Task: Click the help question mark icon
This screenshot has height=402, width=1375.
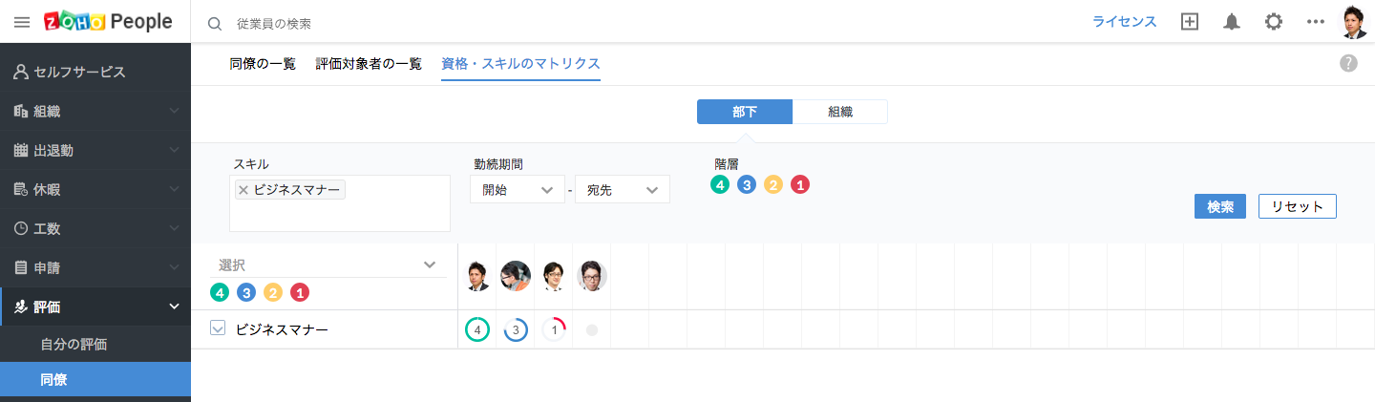Action: (1348, 64)
